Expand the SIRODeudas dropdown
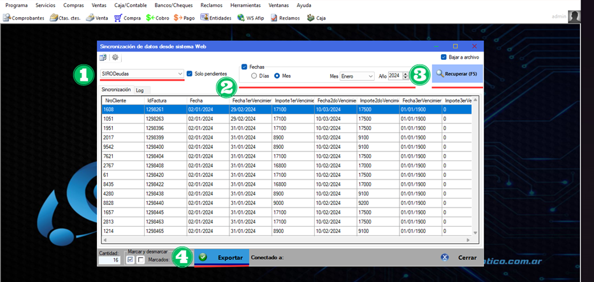Screen dimensions: 594x282 click(x=180, y=74)
